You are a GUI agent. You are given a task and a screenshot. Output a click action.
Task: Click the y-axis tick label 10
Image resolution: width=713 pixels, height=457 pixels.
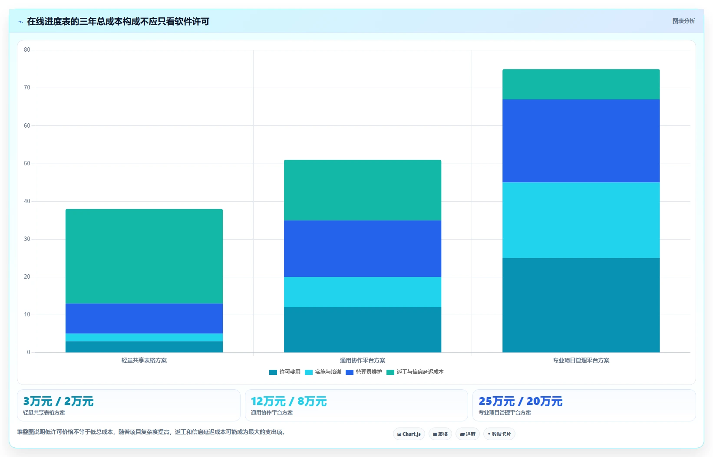[x=27, y=315]
